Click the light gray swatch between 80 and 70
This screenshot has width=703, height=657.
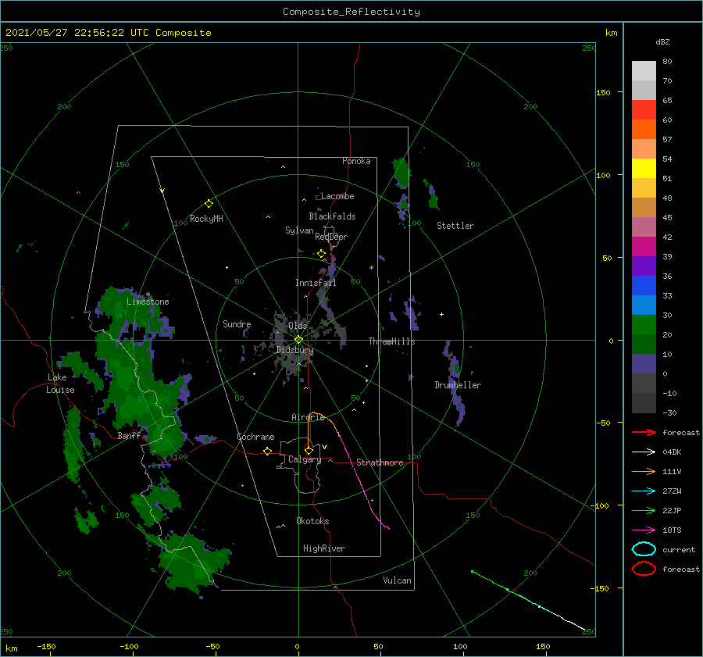tap(644, 71)
